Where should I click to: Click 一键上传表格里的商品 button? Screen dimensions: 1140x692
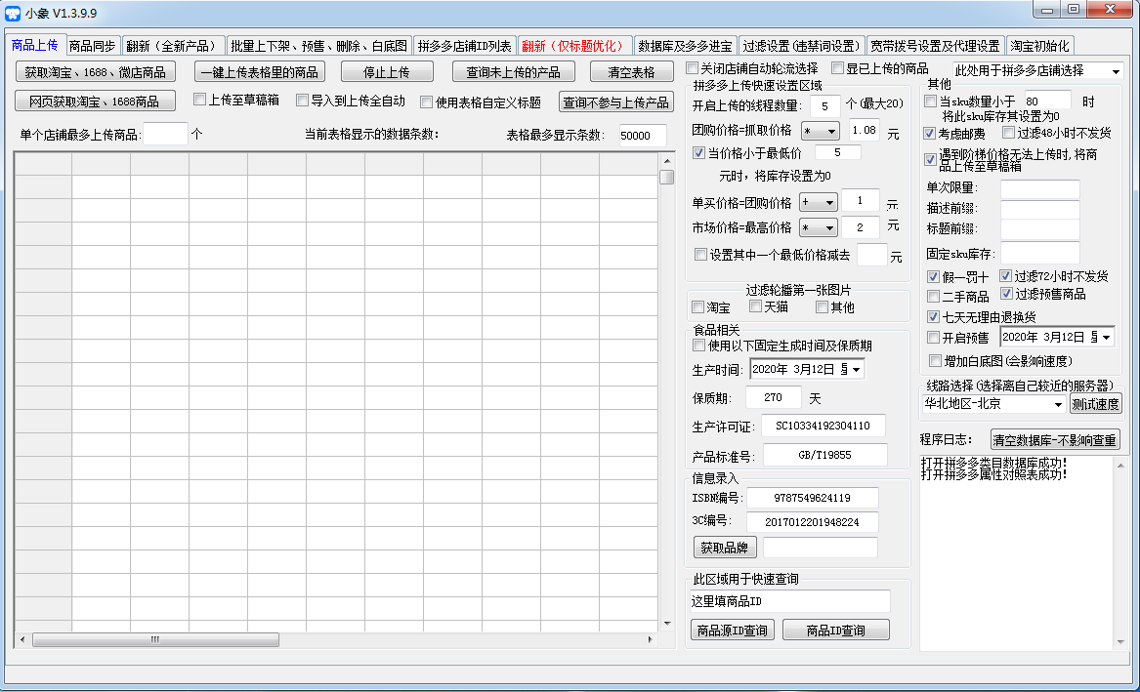tap(260, 72)
